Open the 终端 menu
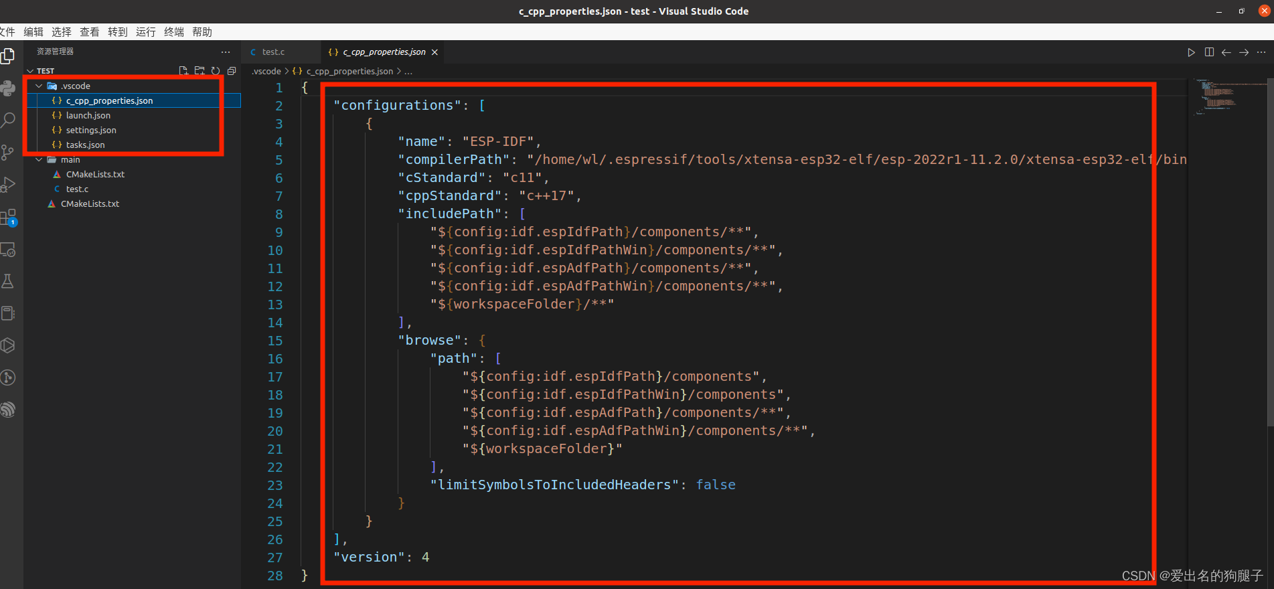 point(174,31)
